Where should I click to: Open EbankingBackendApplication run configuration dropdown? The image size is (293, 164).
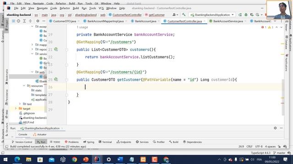tap(212, 15)
